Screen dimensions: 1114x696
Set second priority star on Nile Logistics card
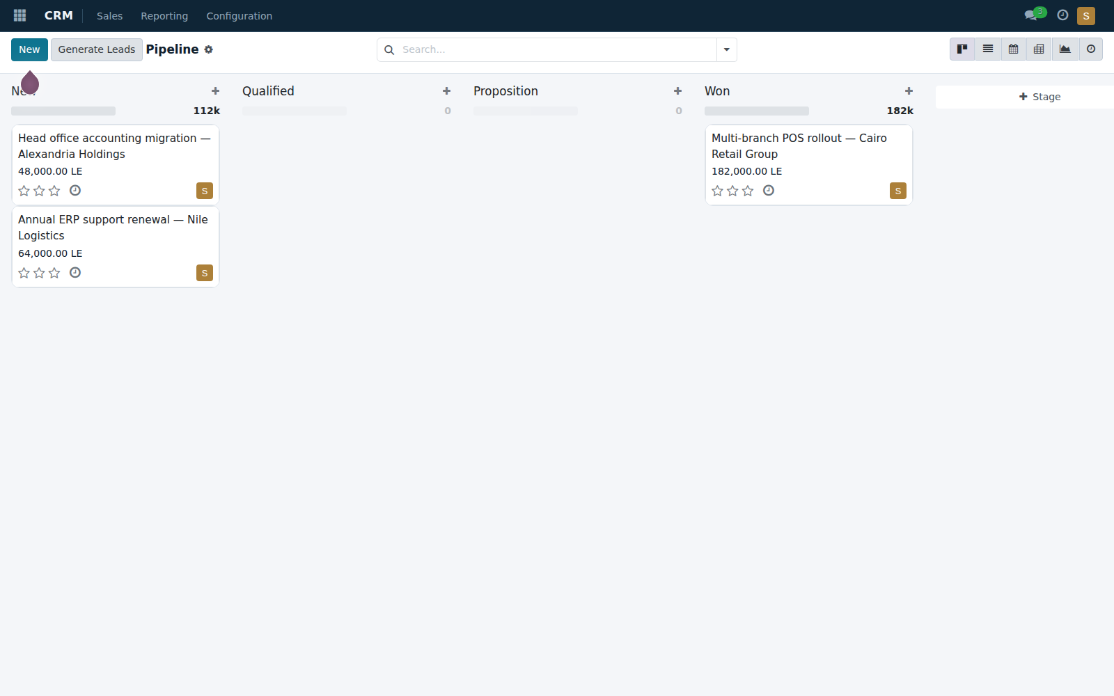pyautogui.click(x=39, y=273)
